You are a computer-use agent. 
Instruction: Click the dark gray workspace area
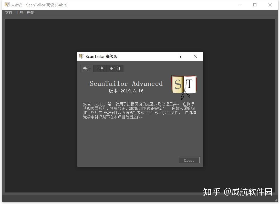click(x=38, y=102)
